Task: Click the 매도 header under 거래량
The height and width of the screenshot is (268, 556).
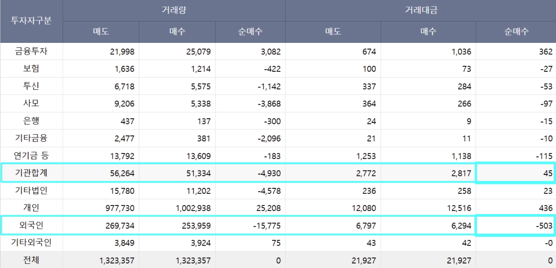Action: [x=101, y=32]
